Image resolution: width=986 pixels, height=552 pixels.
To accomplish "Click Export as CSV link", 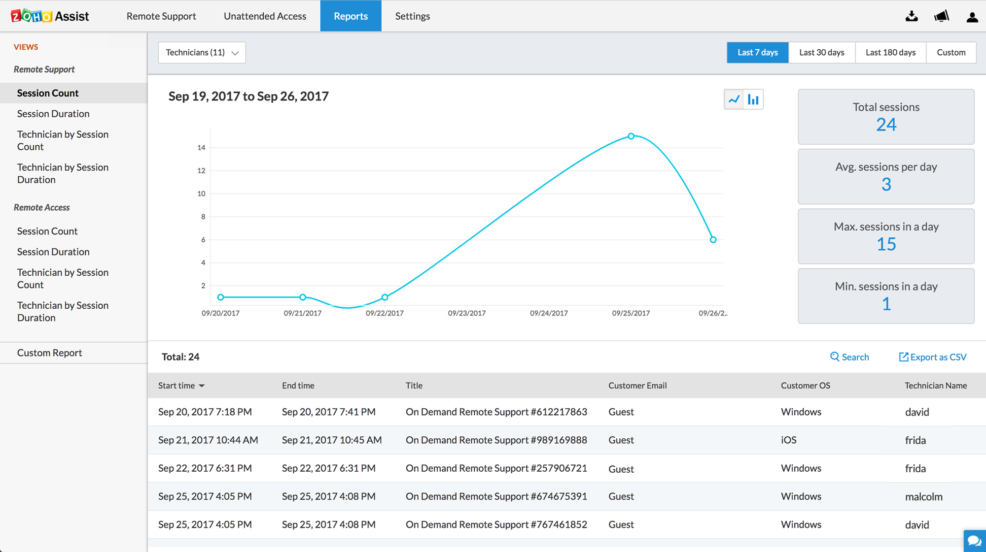I will tap(932, 357).
